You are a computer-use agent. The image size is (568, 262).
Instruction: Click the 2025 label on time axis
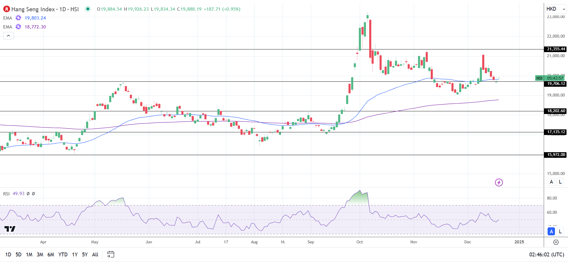pyautogui.click(x=519, y=242)
